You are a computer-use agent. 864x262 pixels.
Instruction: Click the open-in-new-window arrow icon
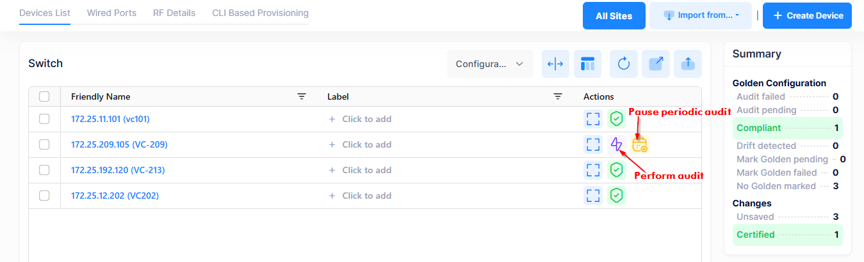656,64
